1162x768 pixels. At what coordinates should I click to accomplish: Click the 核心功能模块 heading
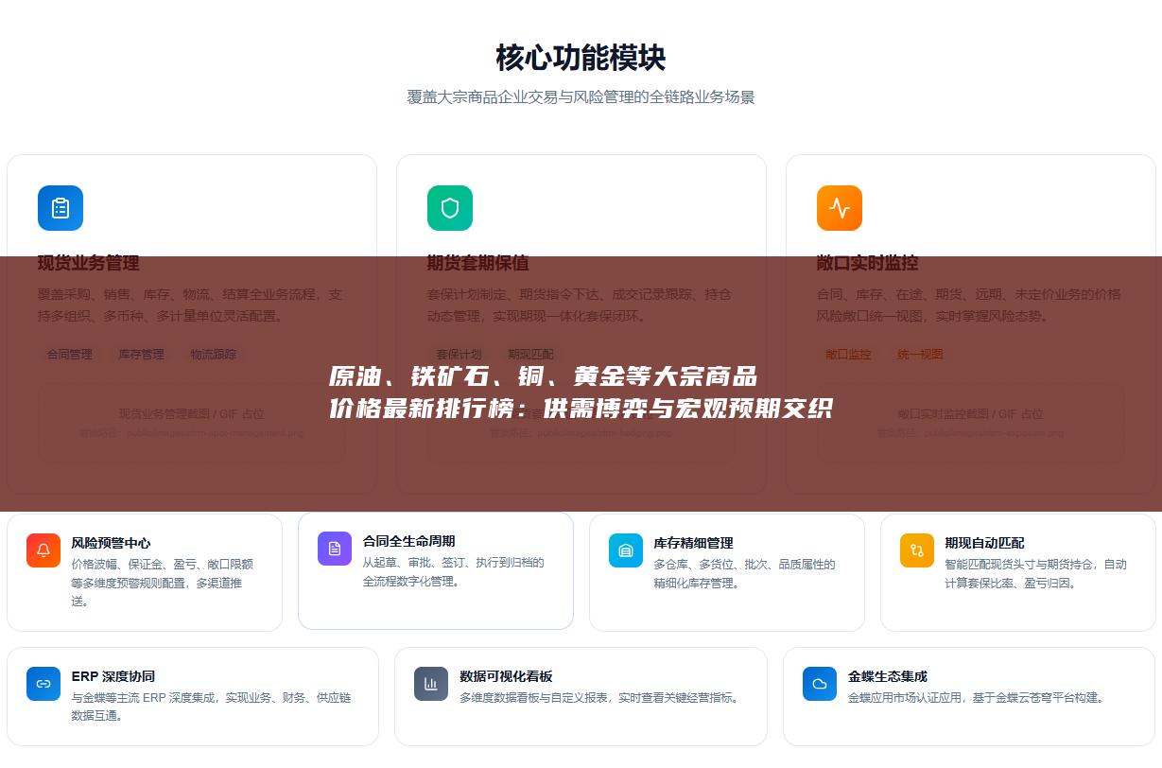pyautogui.click(x=581, y=58)
